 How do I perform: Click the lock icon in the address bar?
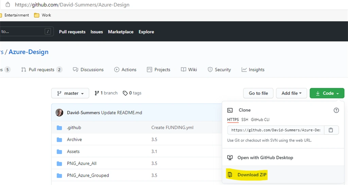coord(7,4)
